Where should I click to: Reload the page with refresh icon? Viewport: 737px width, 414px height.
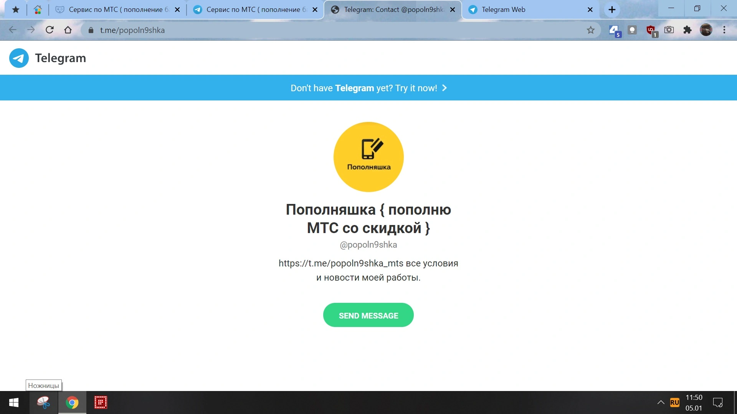(50, 30)
